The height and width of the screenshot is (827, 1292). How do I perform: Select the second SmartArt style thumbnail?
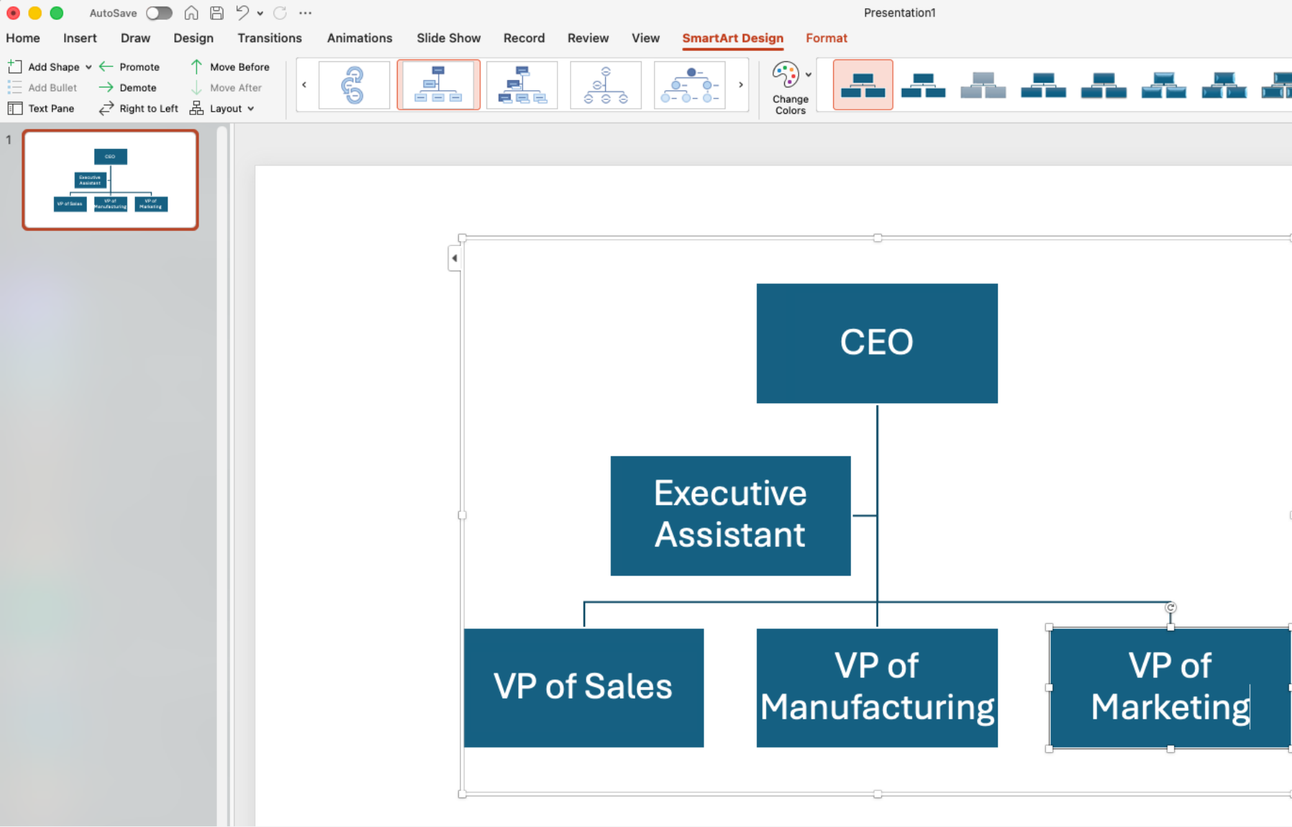tap(923, 85)
